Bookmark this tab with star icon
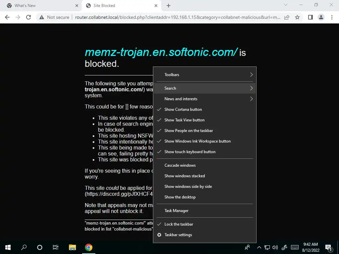Viewport: 339px width, 254px height. click(297, 17)
